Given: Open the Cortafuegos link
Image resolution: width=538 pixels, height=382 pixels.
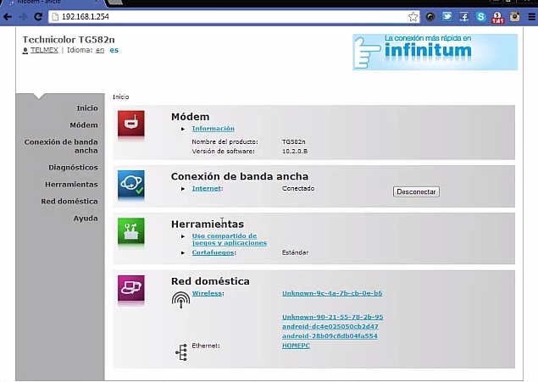Looking at the screenshot, I should 213,252.
